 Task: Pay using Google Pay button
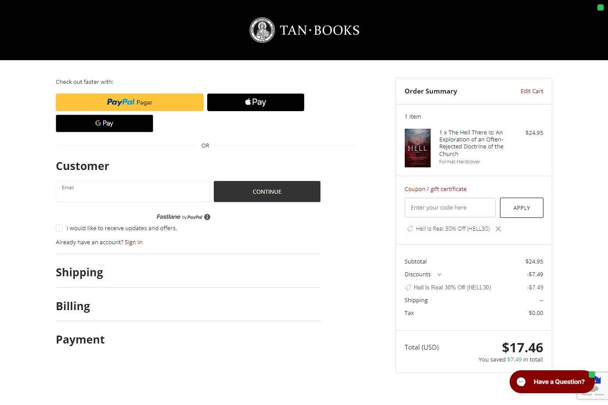tap(104, 123)
